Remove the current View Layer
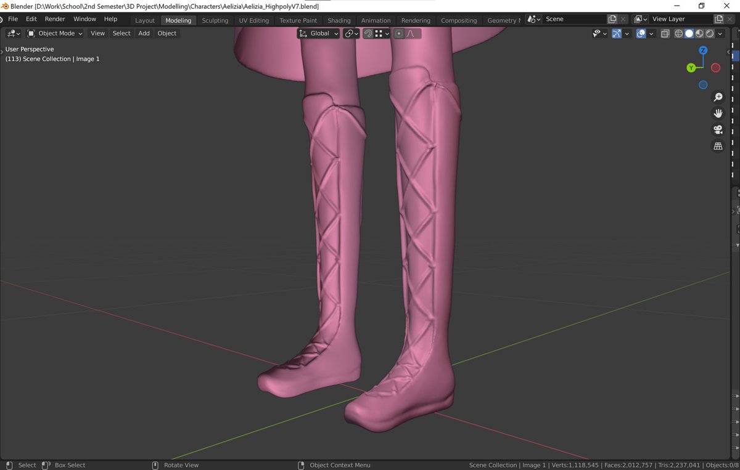 [x=730, y=19]
